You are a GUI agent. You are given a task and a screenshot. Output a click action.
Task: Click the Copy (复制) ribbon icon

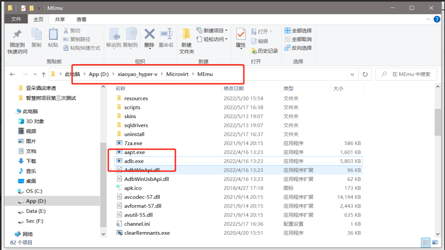36,34
